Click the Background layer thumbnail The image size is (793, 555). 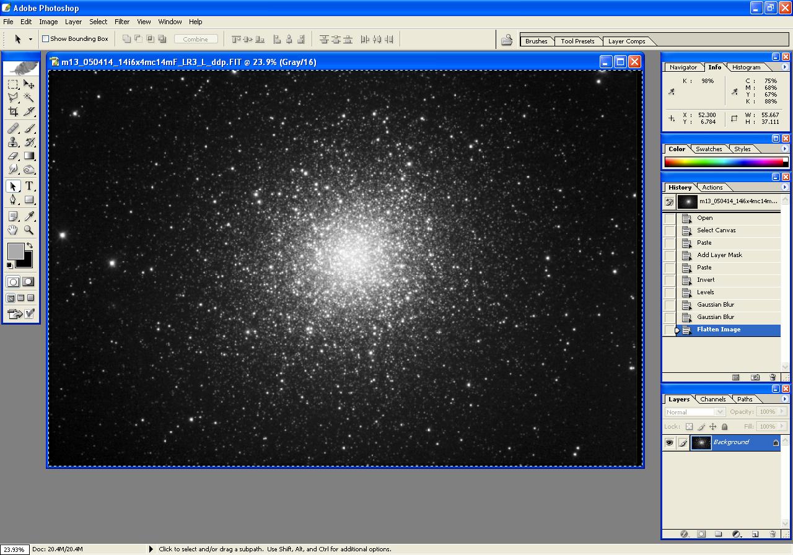(701, 442)
